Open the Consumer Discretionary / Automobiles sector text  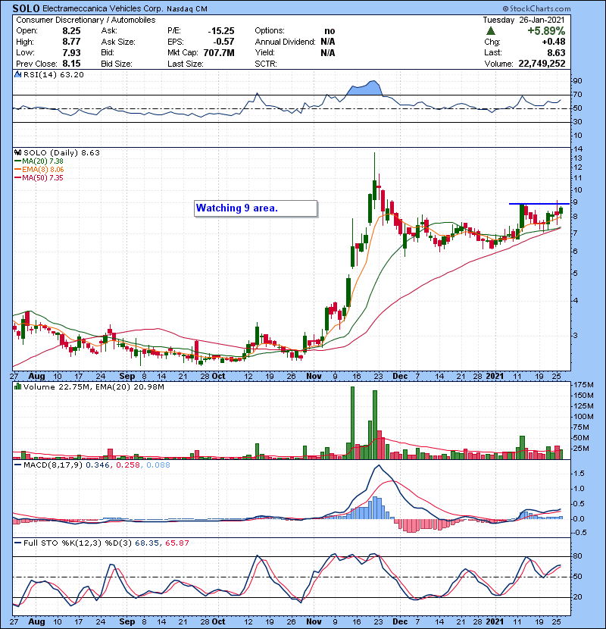[x=85, y=19]
